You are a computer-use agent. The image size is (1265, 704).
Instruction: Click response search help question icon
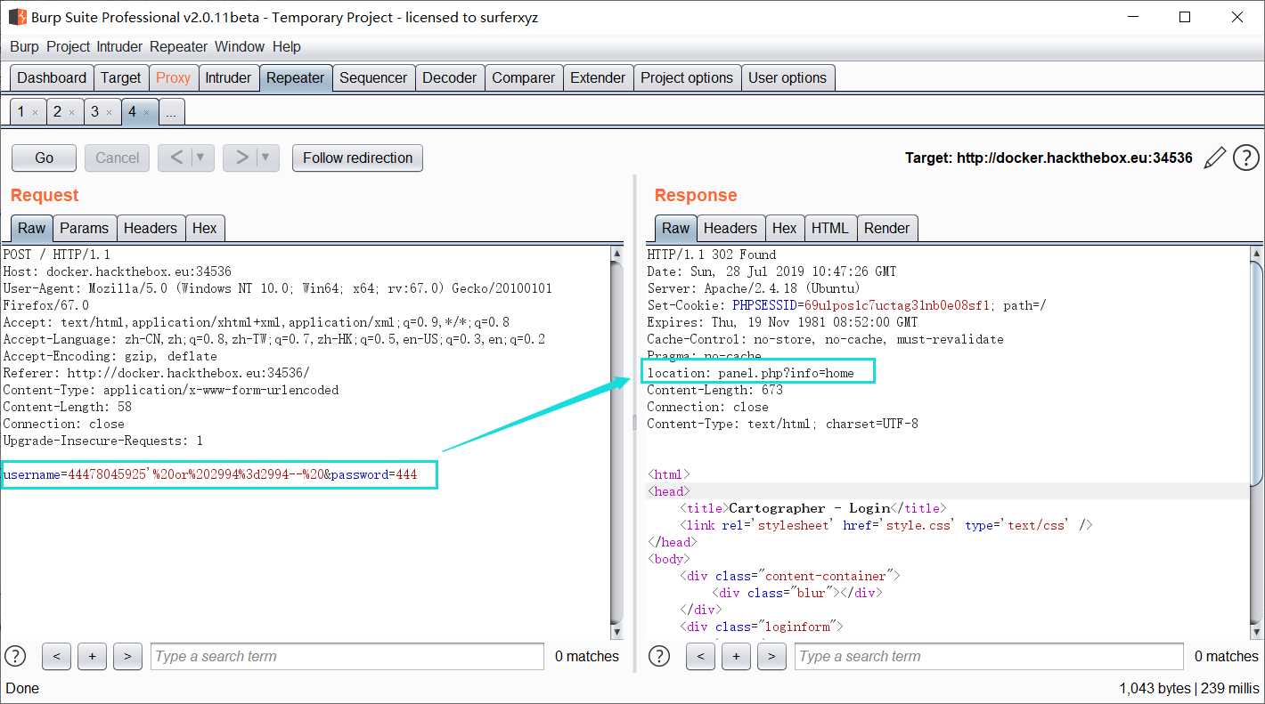tap(659, 656)
